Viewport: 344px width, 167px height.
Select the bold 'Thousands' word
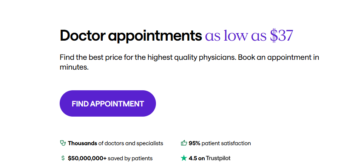pos(82,143)
